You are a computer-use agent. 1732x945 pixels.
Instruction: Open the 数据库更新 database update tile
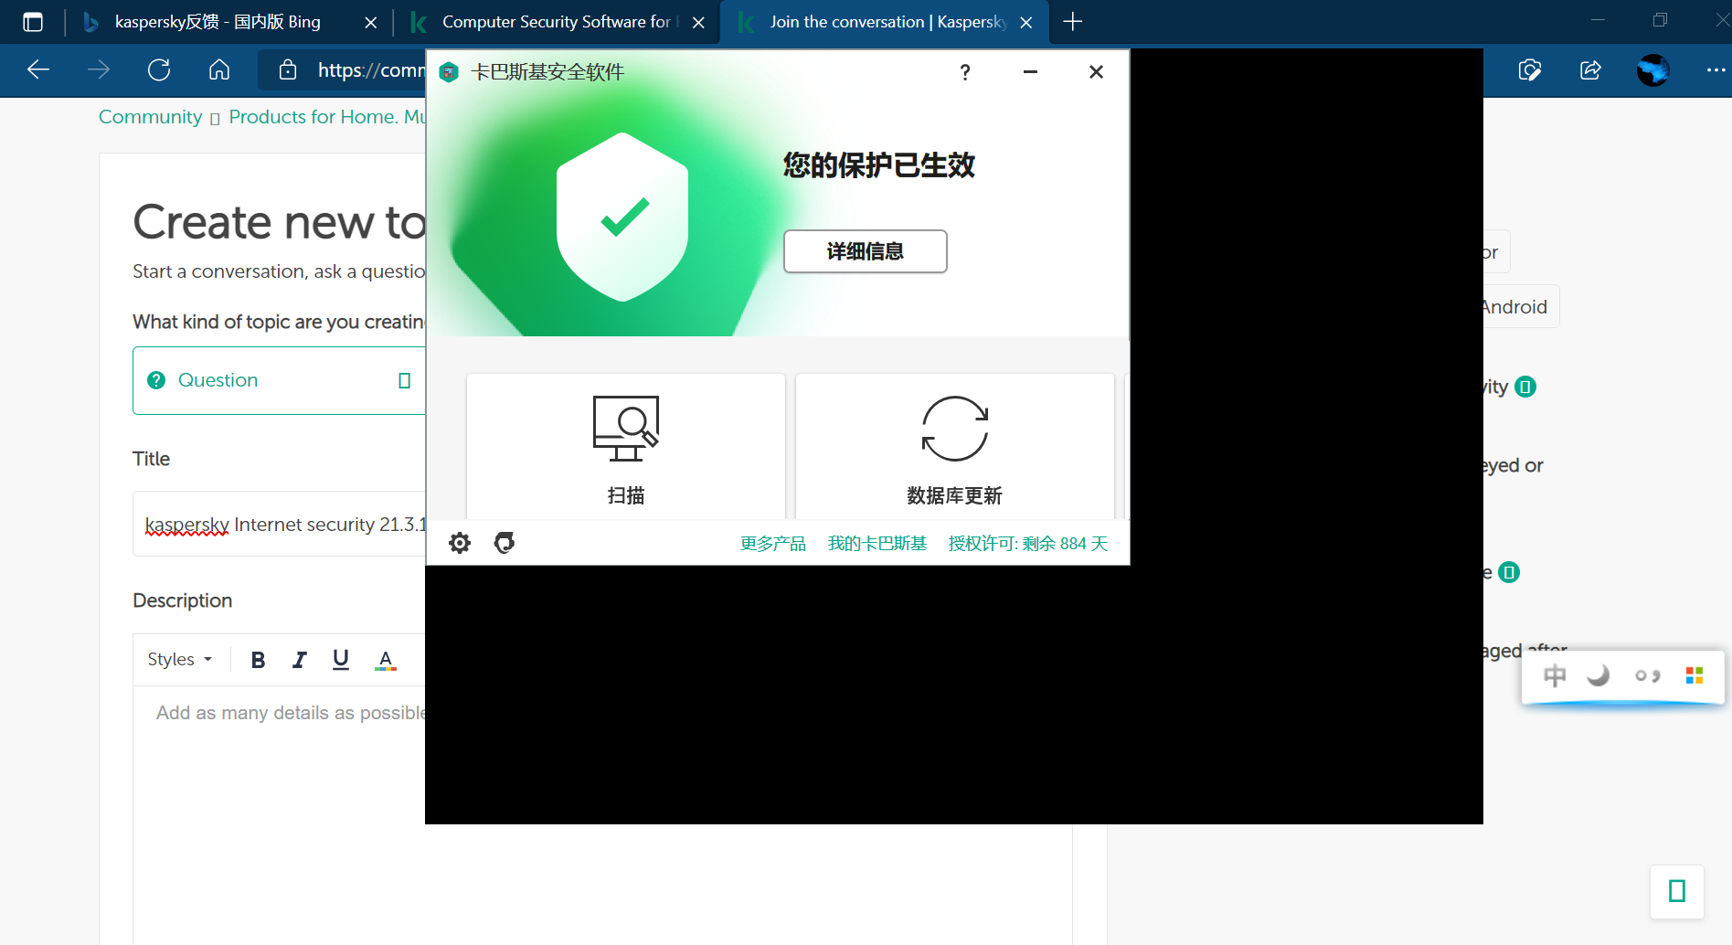point(955,447)
